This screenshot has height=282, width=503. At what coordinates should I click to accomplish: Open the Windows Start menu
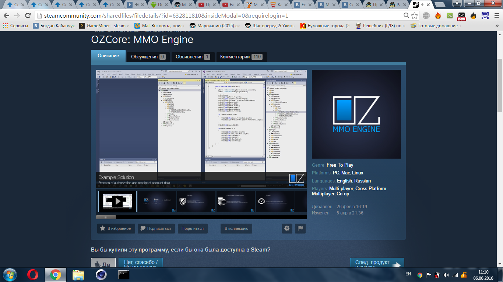coord(10,274)
